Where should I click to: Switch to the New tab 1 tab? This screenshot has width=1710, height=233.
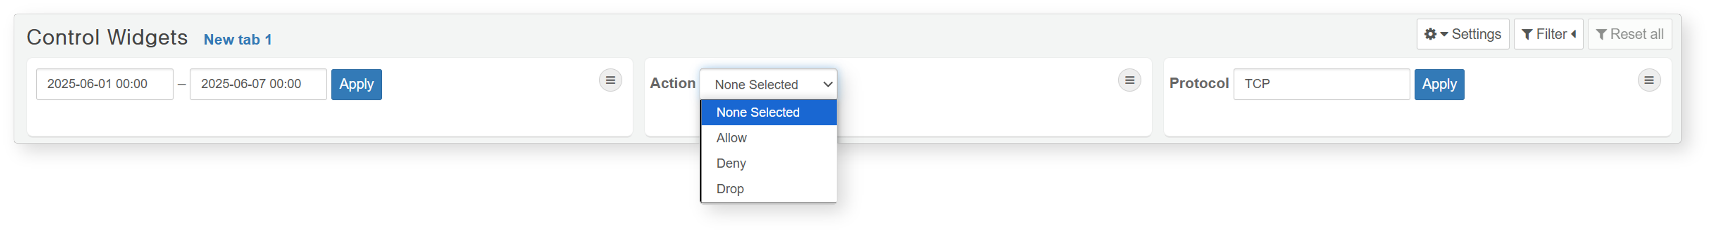coord(237,40)
